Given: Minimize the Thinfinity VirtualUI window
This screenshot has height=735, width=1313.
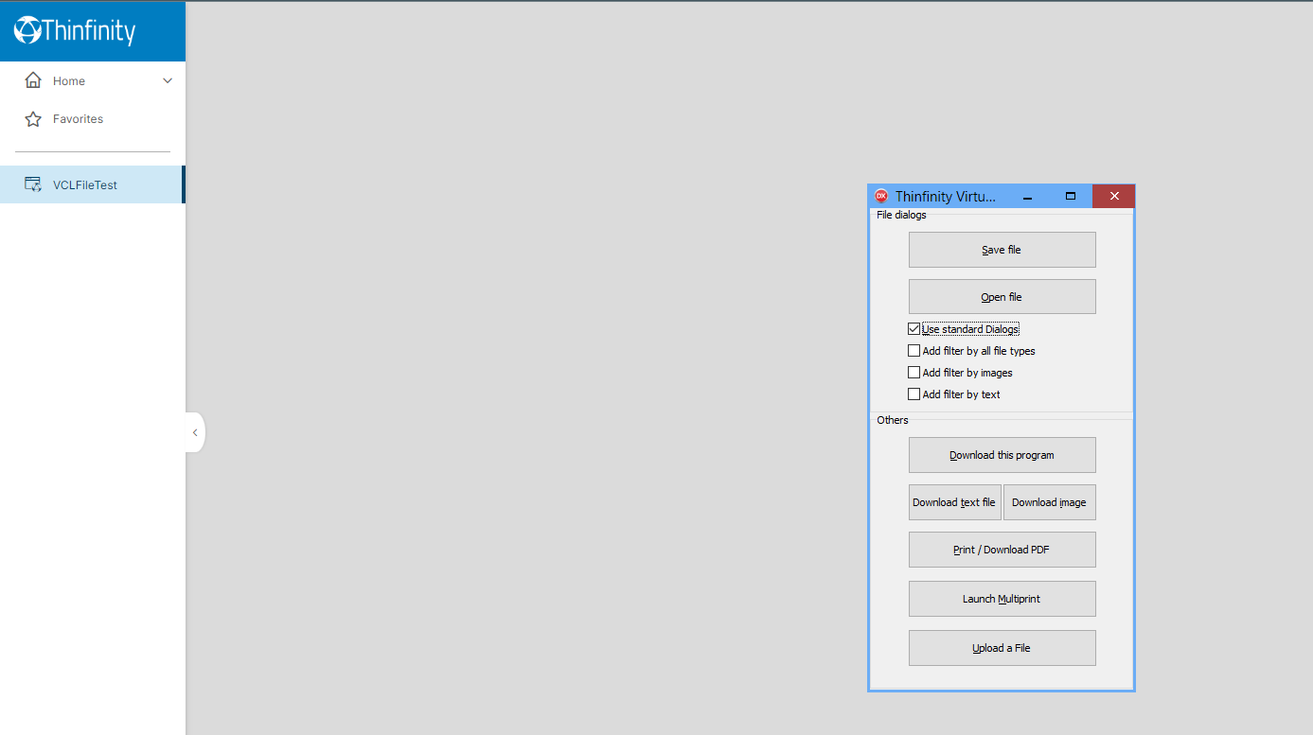Looking at the screenshot, I should (x=1027, y=197).
